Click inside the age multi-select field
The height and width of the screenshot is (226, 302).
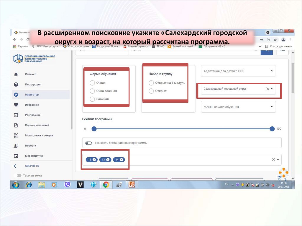coord(182,160)
